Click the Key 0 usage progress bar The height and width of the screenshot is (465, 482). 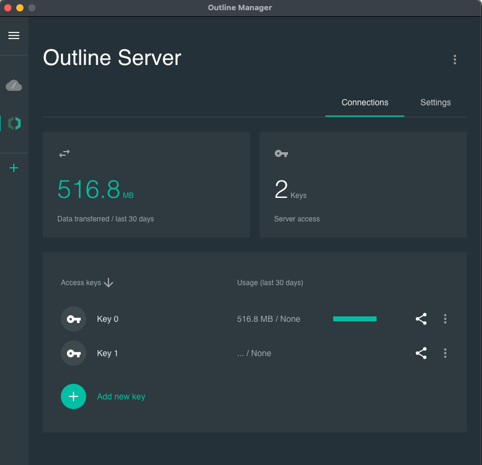[x=355, y=319]
